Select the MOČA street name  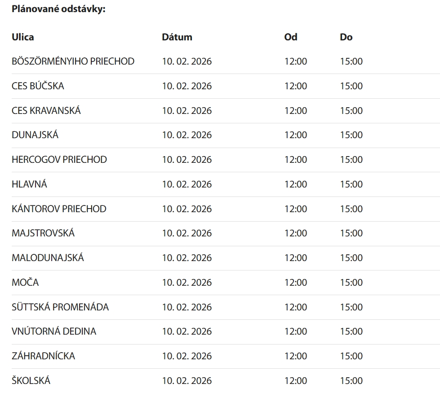tap(25, 283)
